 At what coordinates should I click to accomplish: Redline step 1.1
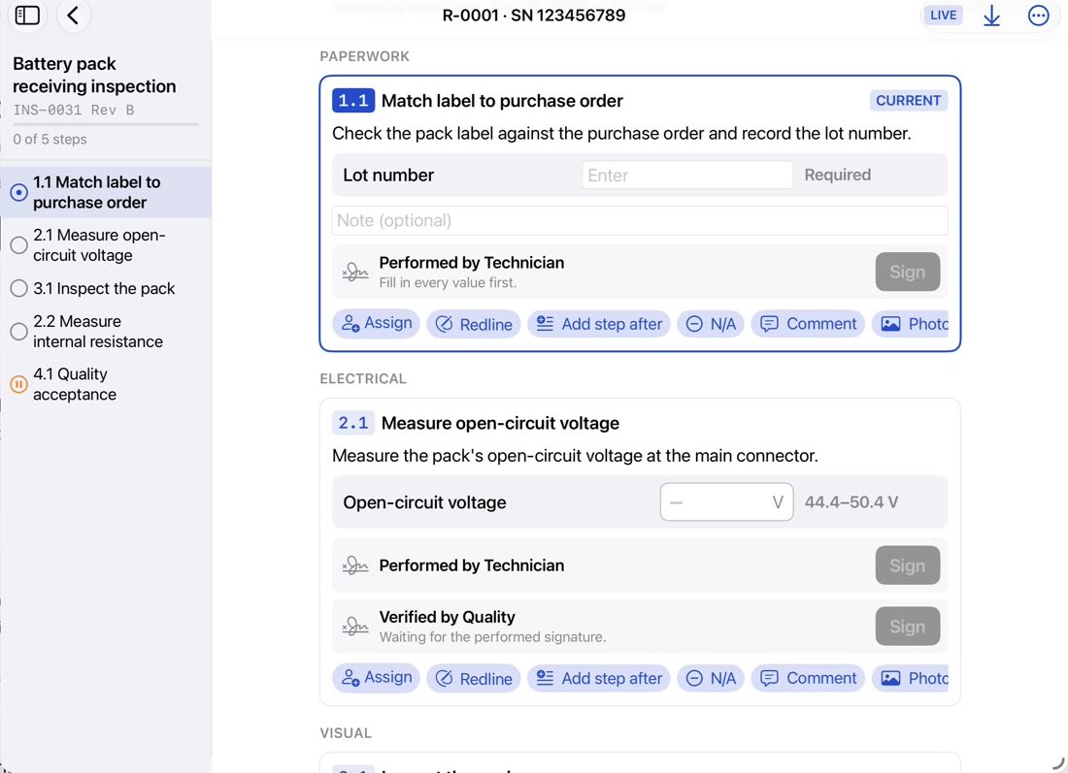pyautogui.click(x=474, y=324)
